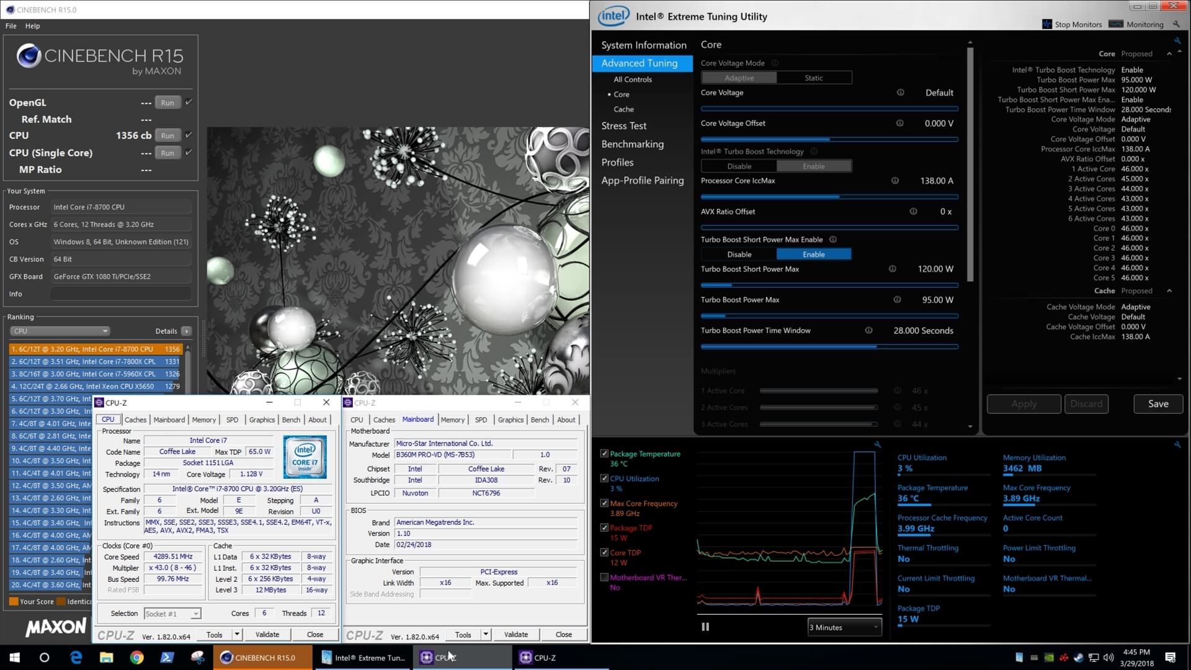
Task: Adjust Turbo Boost Power Time Window slider
Action: tap(829, 347)
